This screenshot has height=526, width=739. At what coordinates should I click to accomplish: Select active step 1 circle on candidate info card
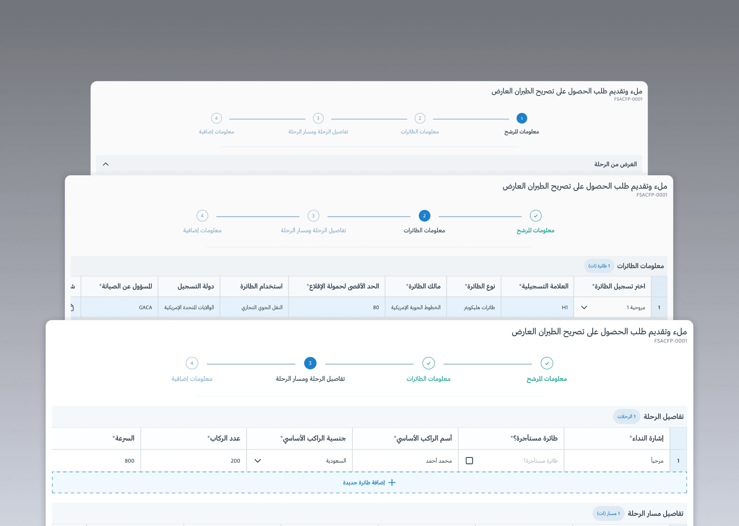point(521,118)
